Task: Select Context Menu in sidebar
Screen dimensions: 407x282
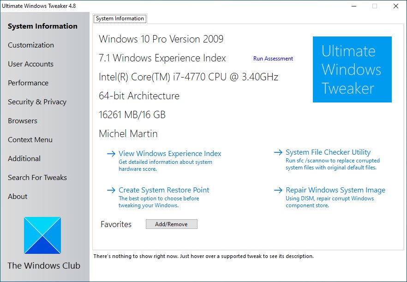Action: [30, 140]
